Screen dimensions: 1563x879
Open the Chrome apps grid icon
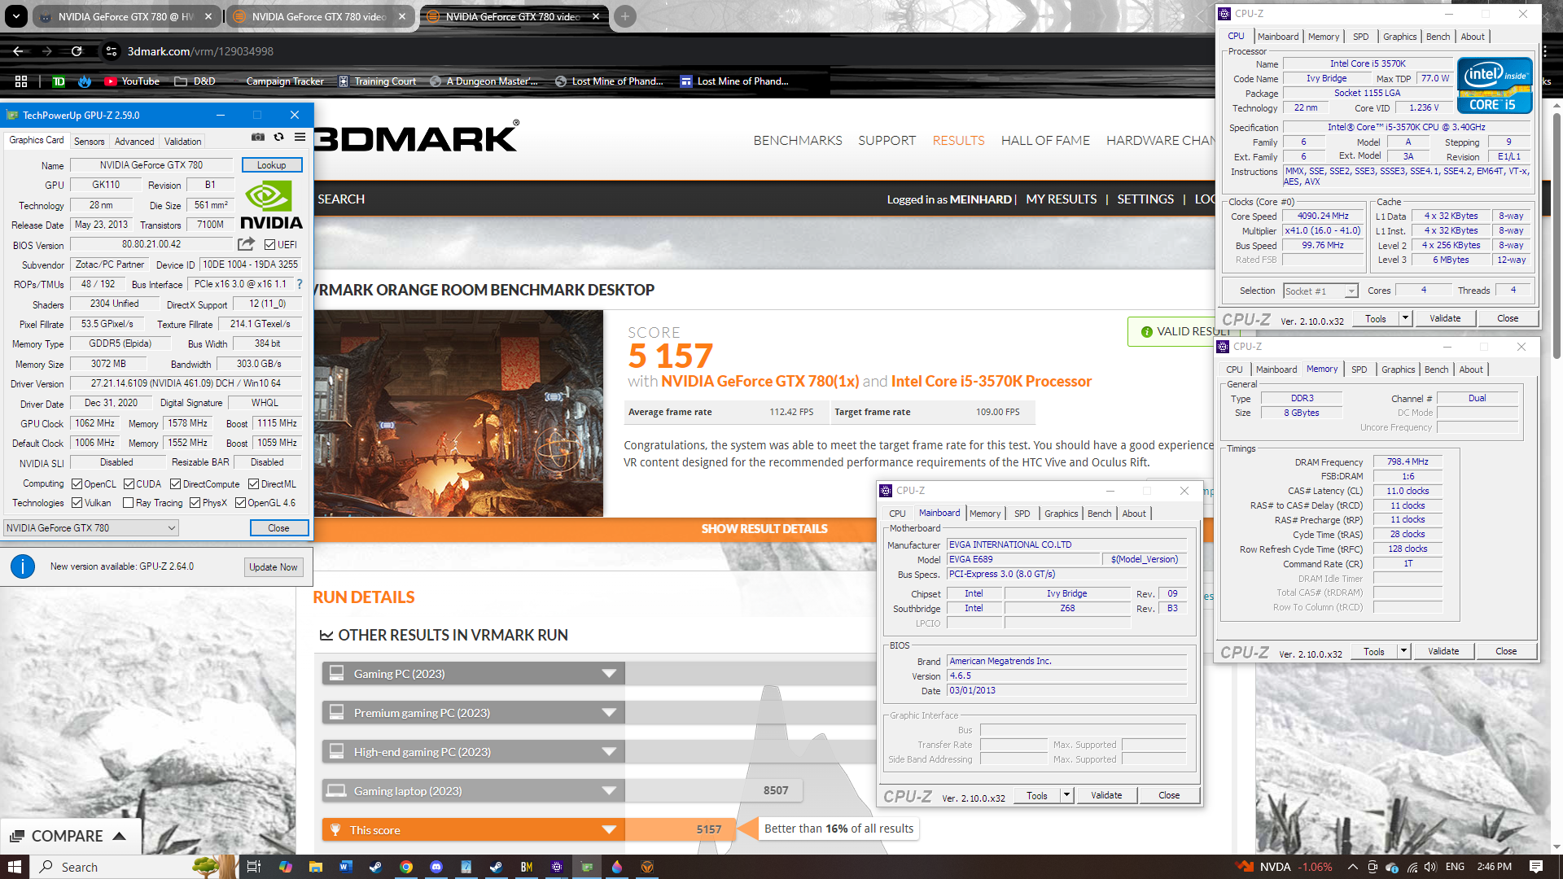pyautogui.click(x=21, y=81)
